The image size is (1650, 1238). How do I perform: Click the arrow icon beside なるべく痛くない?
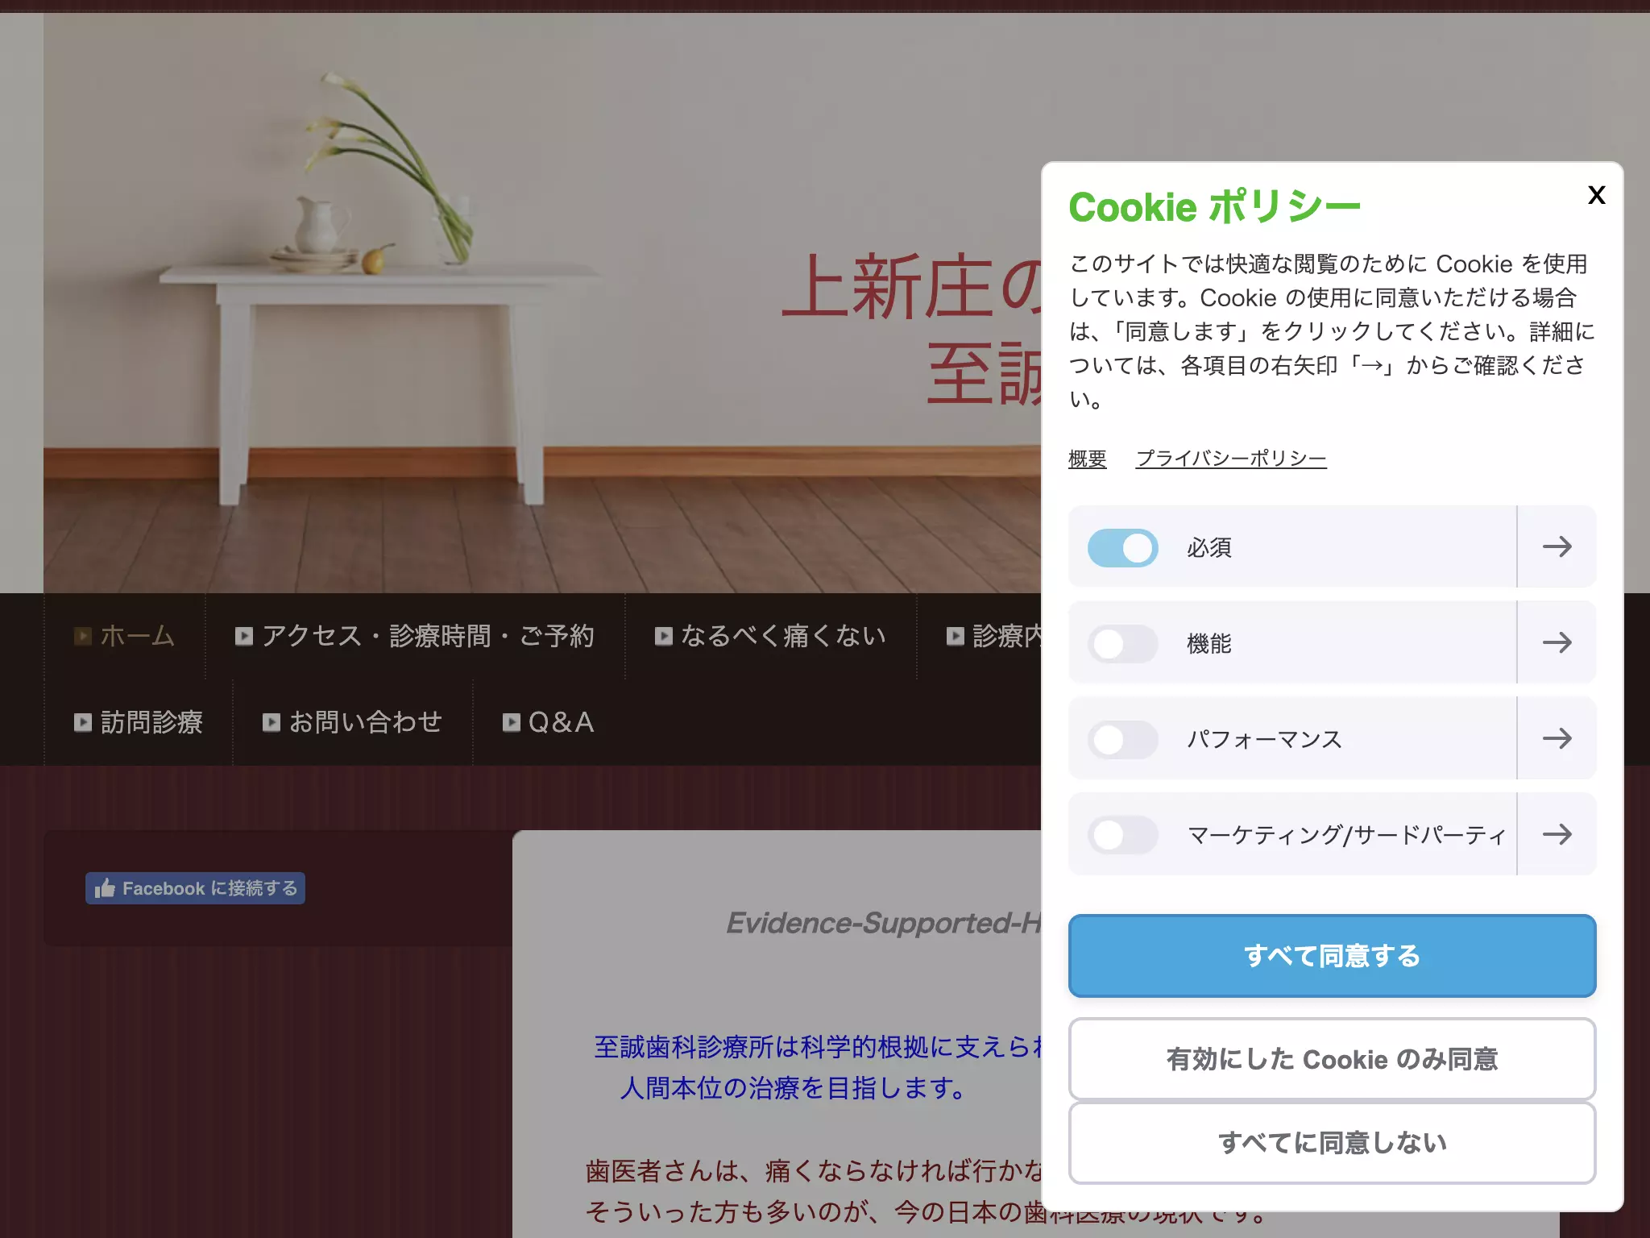coord(664,637)
